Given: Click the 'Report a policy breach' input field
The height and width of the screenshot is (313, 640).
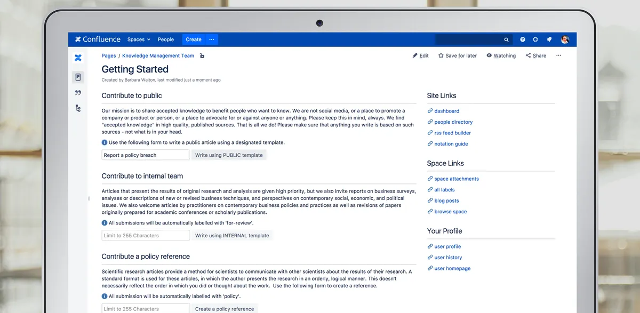Looking at the screenshot, I should coord(146,155).
